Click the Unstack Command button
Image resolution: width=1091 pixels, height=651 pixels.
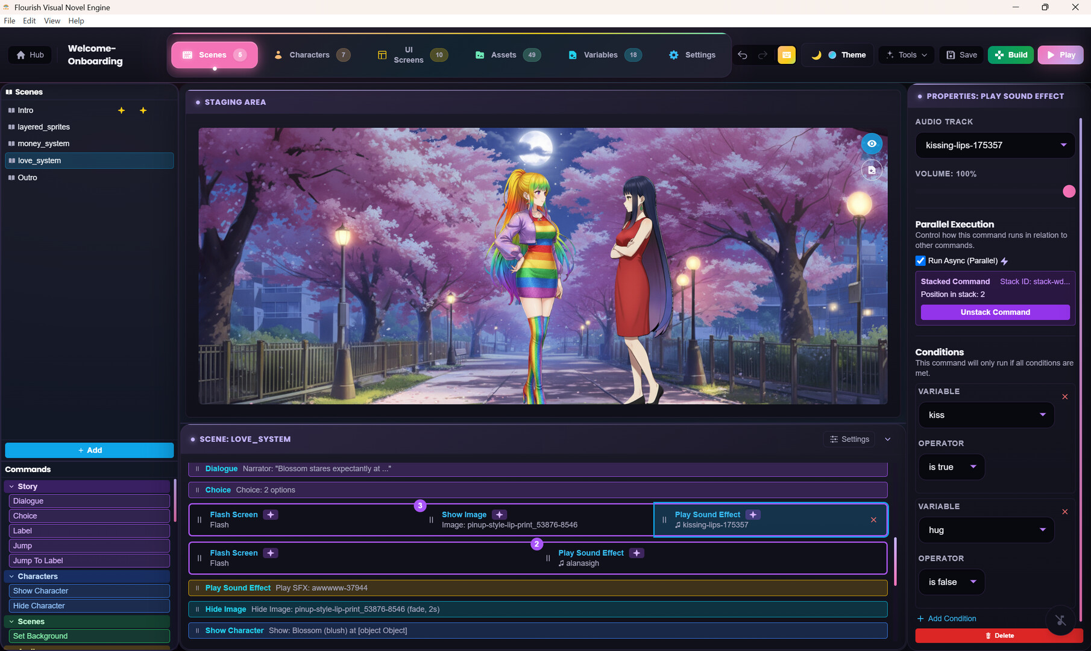(995, 312)
